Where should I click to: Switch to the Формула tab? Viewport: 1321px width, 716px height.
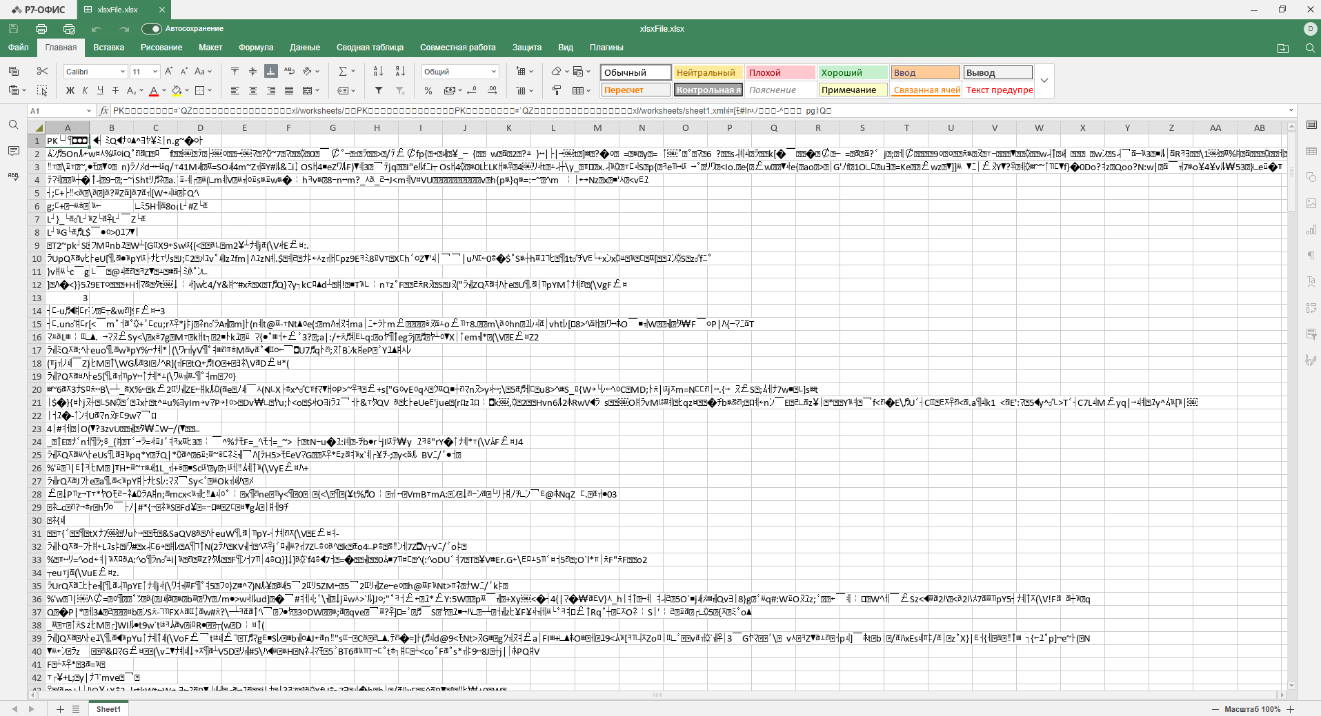[256, 48]
